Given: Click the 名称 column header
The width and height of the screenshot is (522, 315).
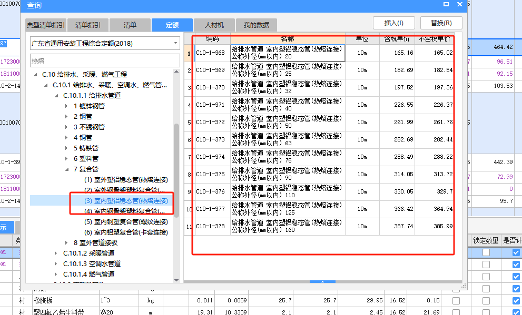Looking at the screenshot, I should pyautogui.click(x=288, y=39).
